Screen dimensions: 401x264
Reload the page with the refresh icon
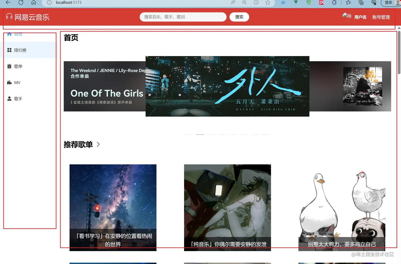pos(21,2)
